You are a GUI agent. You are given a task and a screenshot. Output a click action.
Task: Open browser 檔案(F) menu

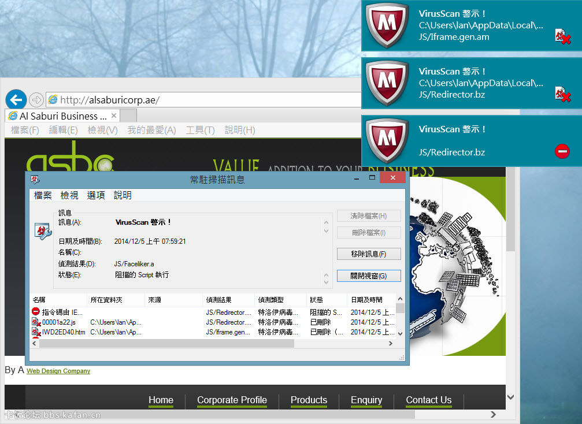[x=25, y=130]
